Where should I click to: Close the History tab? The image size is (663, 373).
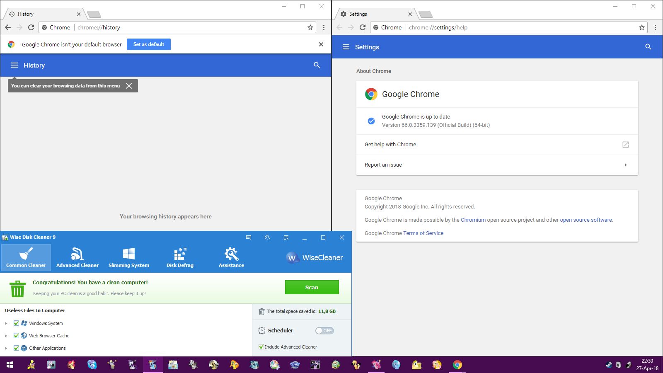tap(79, 14)
